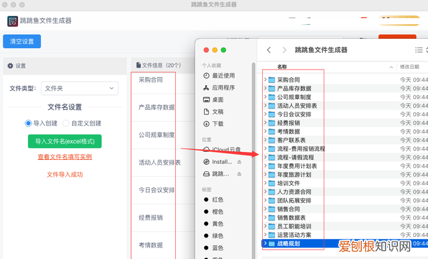Image resolution: width=428 pixels, height=259 pixels.
Task: Select 公司规章制度 in file info list
Action: [156, 135]
